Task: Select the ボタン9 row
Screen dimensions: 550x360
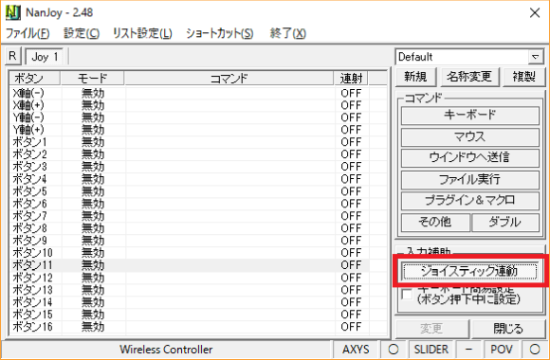Action: pyautogui.click(x=190, y=241)
